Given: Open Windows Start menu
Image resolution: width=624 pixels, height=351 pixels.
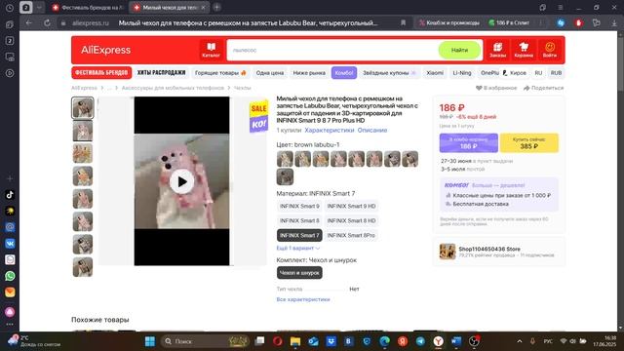Looking at the screenshot, I should click(x=150, y=341).
